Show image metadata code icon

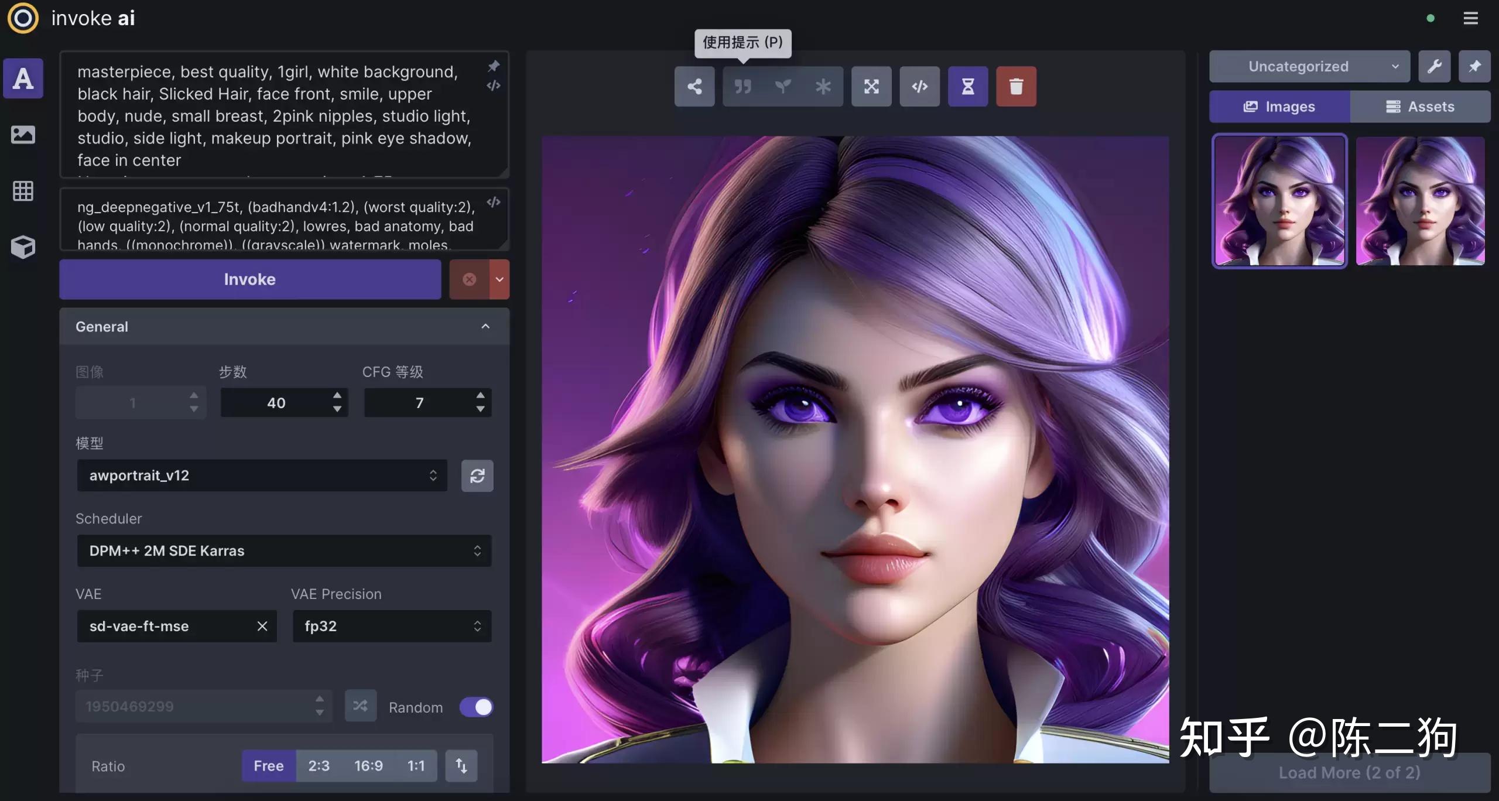919,87
